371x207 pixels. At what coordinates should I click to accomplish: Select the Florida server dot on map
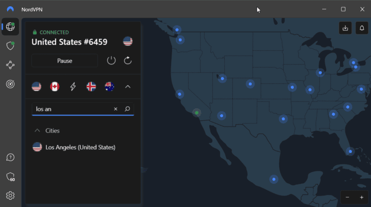(350, 151)
